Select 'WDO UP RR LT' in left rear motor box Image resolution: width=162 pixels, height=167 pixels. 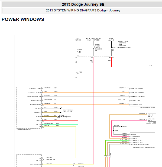(x=151, y=116)
